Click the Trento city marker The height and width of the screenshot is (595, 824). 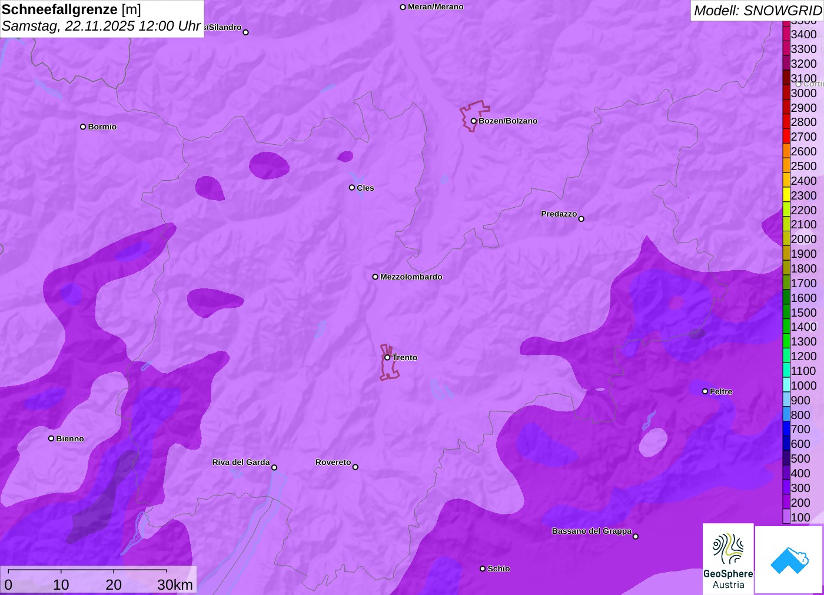387,357
